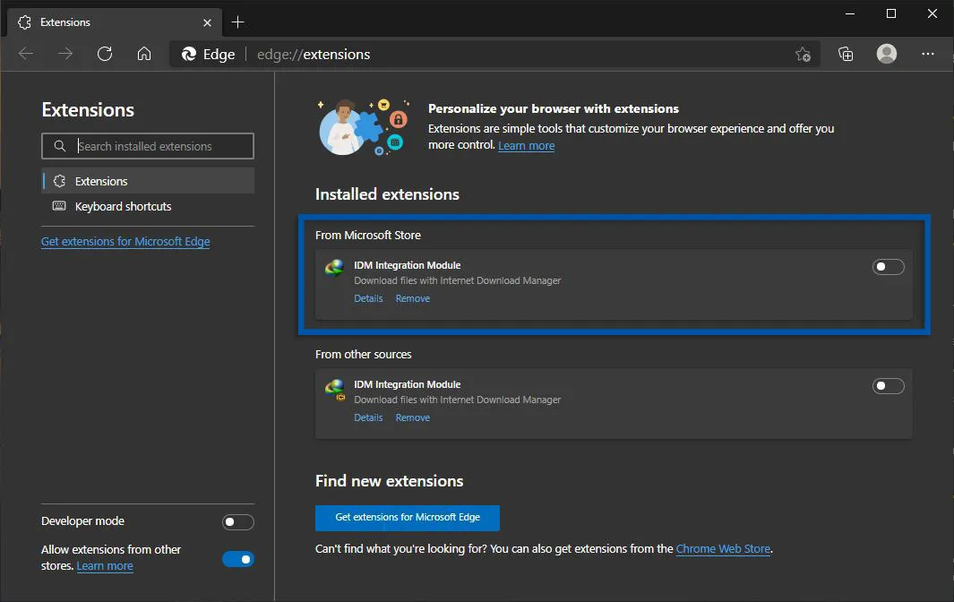
Task: Remove the IDM extension from other sources
Action: [412, 417]
